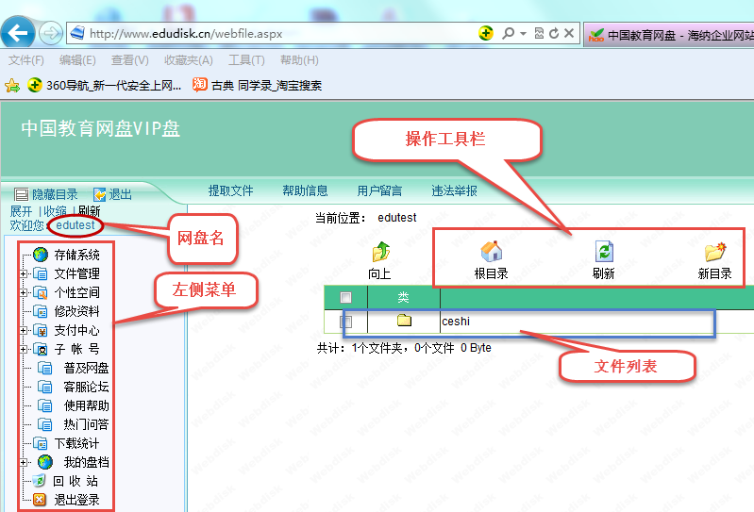Open the 工具(T) menu
The width and height of the screenshot is (754, 512).
[246, 60]
